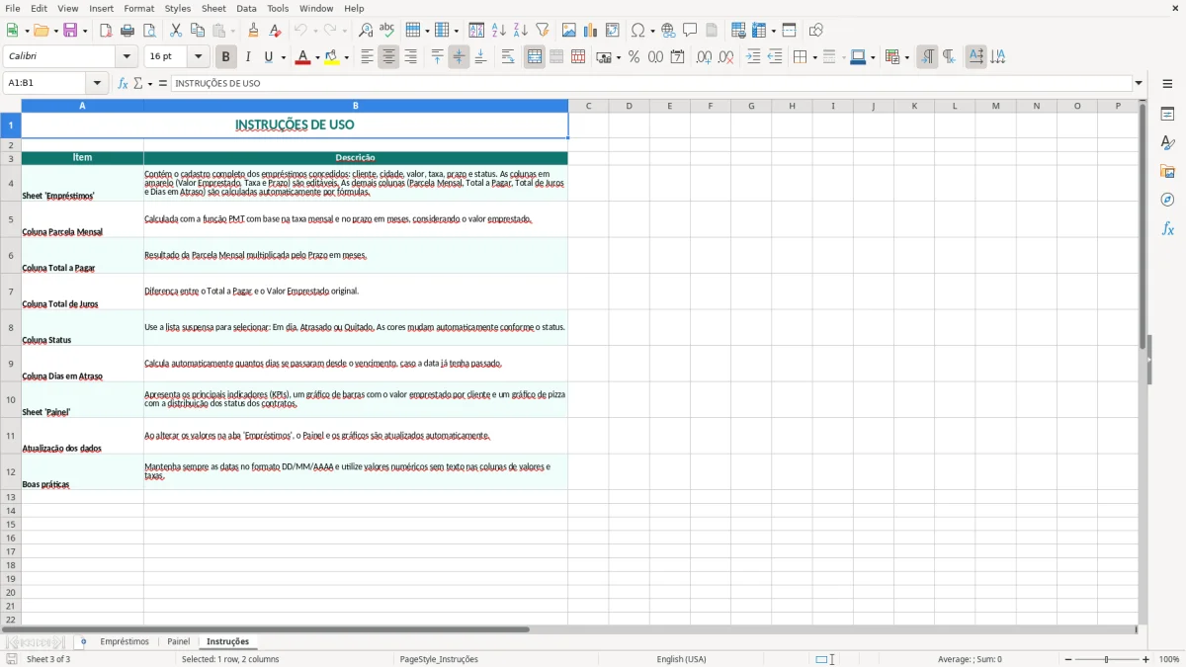The image size is (1186, 667).
Task: Open the Format menu
Action: click(x=139, y=8)
